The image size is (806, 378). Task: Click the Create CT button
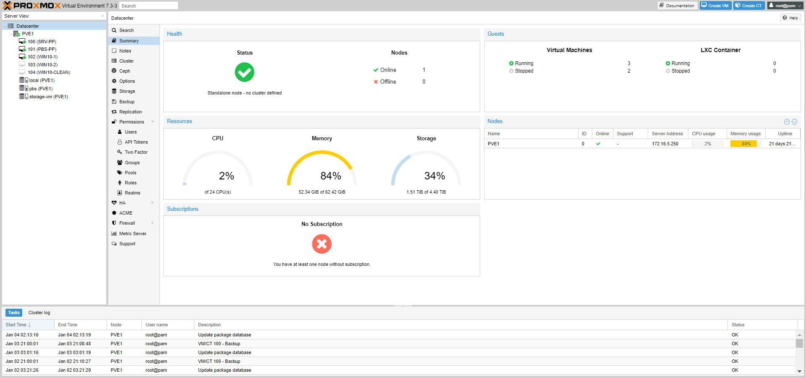click(x=749, y=5)
